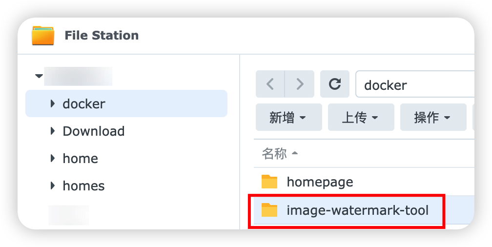Refresh the current folder listing
The width and height of the screenshot is (492, 247).
coord(334,84)
